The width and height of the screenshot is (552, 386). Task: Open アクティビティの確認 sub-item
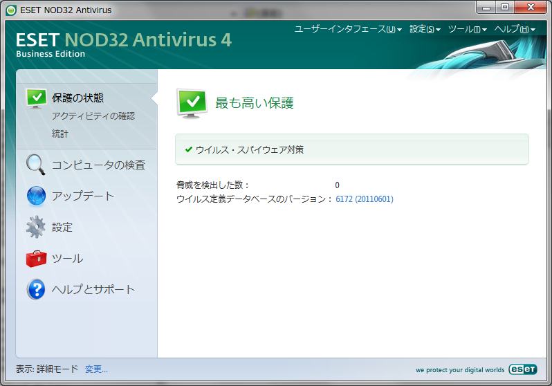(x=93, y=116)
